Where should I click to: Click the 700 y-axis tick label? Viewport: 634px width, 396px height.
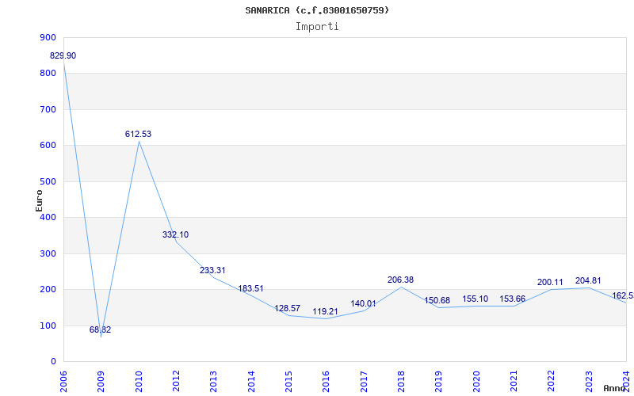coord(48,109)
